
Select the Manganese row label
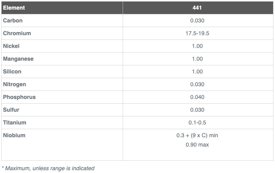[x=18, y=59]
